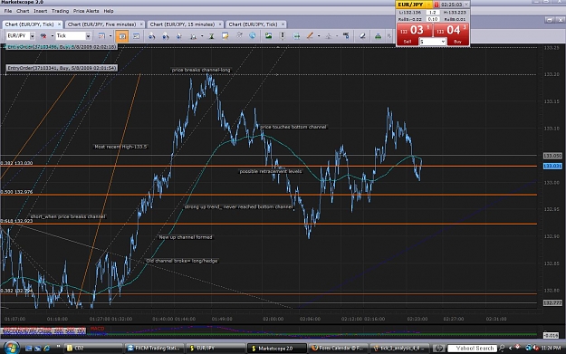Click the green horizontal arrows icon
The width and height of the screenshot is (566, 354).
click(296, 36)
